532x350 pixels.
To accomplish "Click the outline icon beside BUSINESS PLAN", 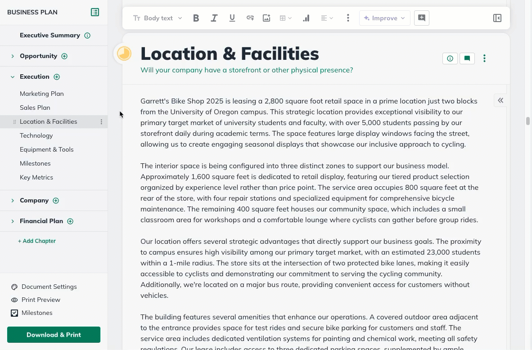I will pos(95,12).
